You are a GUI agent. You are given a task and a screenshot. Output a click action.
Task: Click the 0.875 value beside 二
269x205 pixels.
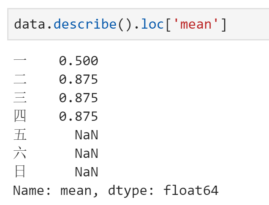pos(79,79)
